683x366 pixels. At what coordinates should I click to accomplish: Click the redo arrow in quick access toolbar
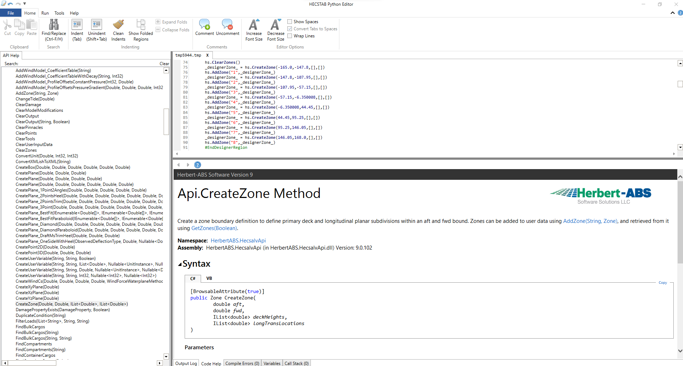pos(18,4)
